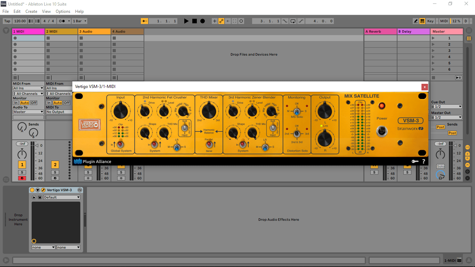Open metronome settings dropdown arrow
The image size is (475, 267).
(x=69, y=21)
